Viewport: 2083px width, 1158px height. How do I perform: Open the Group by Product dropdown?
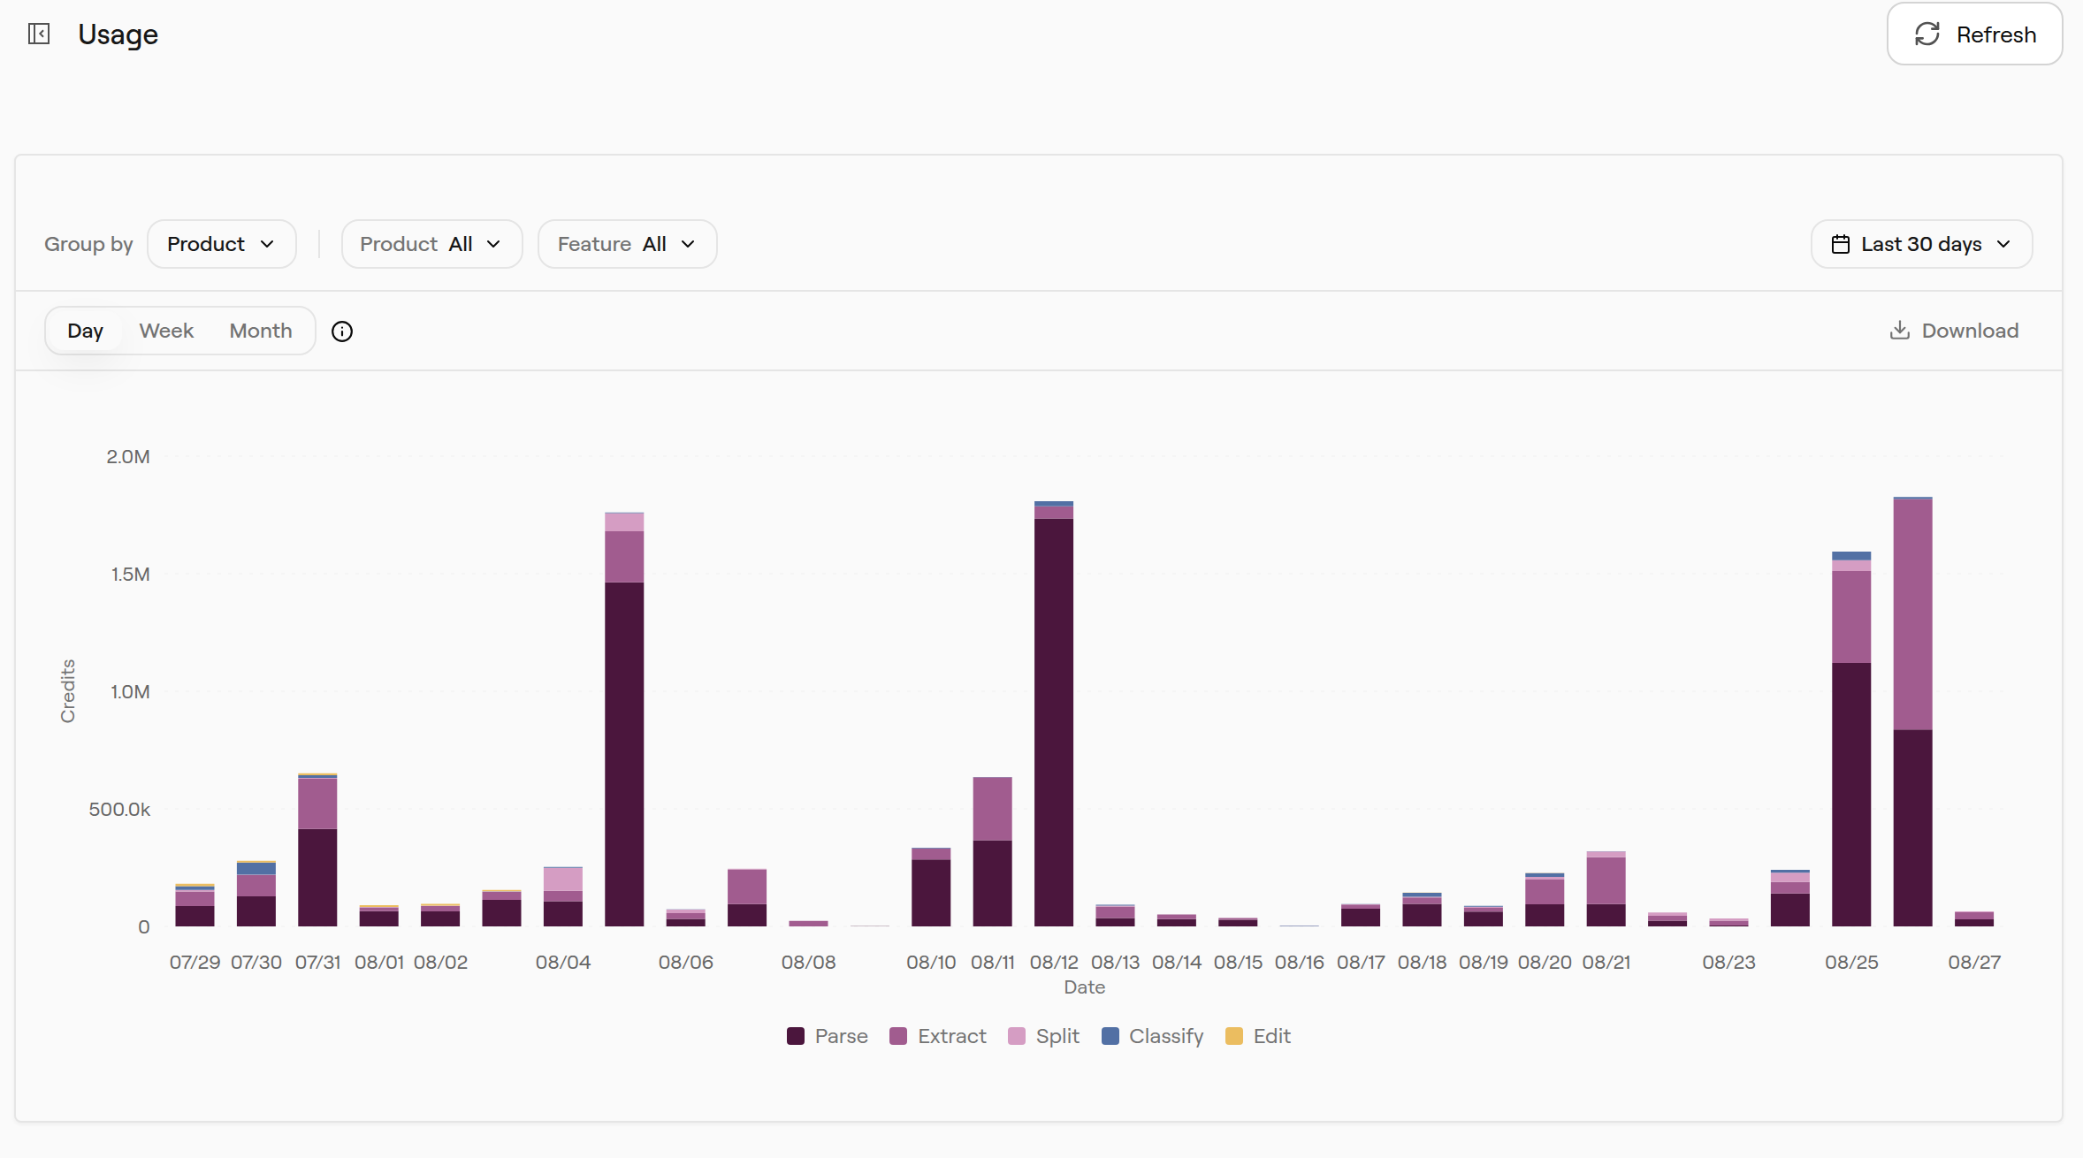(x=221, y=244)
